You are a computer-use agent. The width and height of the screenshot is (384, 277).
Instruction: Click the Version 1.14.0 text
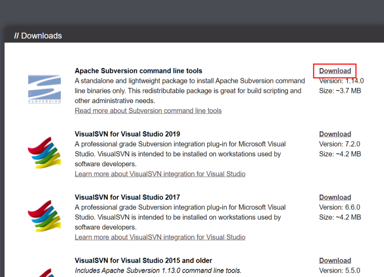pos(341,81)
